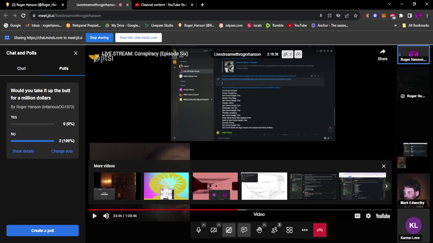Stop sharing the chat.minds.com tab
The width and height of the screenshot is (433, 243).
[99, 37]
